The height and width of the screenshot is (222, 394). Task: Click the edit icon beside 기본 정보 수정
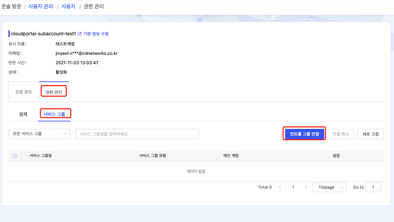click(x=80, y=34)
